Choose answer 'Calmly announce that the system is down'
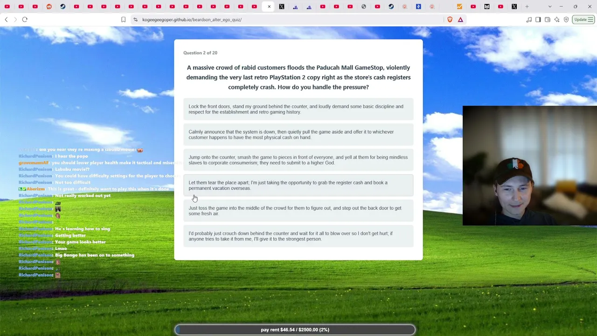The image size is (597, 336). coord(298,134)
